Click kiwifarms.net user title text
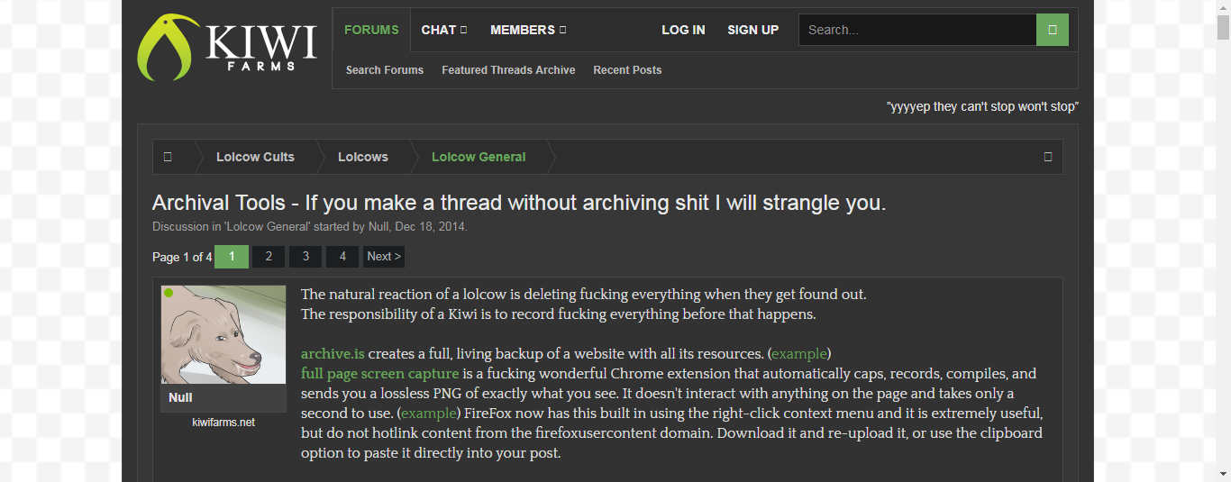The image size is (1231, 482). pos(223,422)
